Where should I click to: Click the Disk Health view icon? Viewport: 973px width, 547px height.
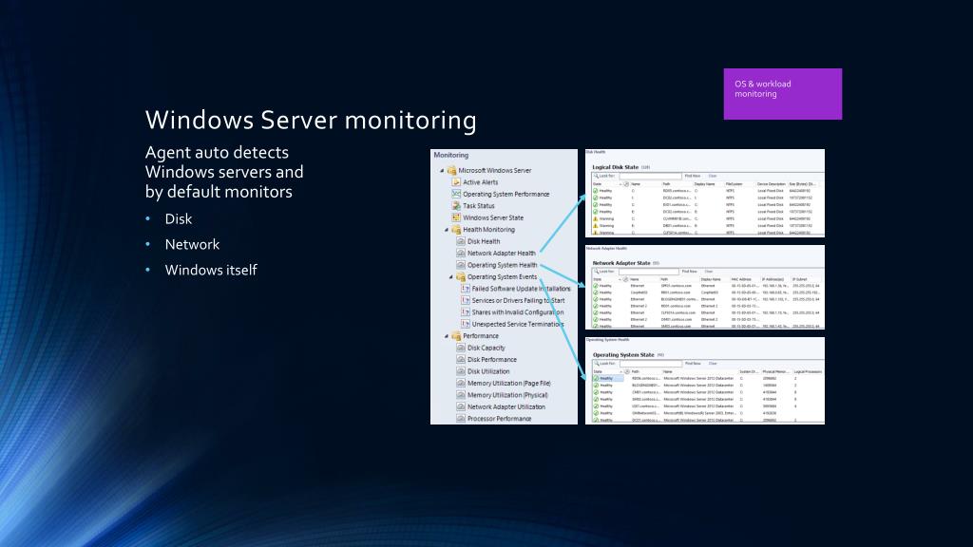click(x=461, y=241)
